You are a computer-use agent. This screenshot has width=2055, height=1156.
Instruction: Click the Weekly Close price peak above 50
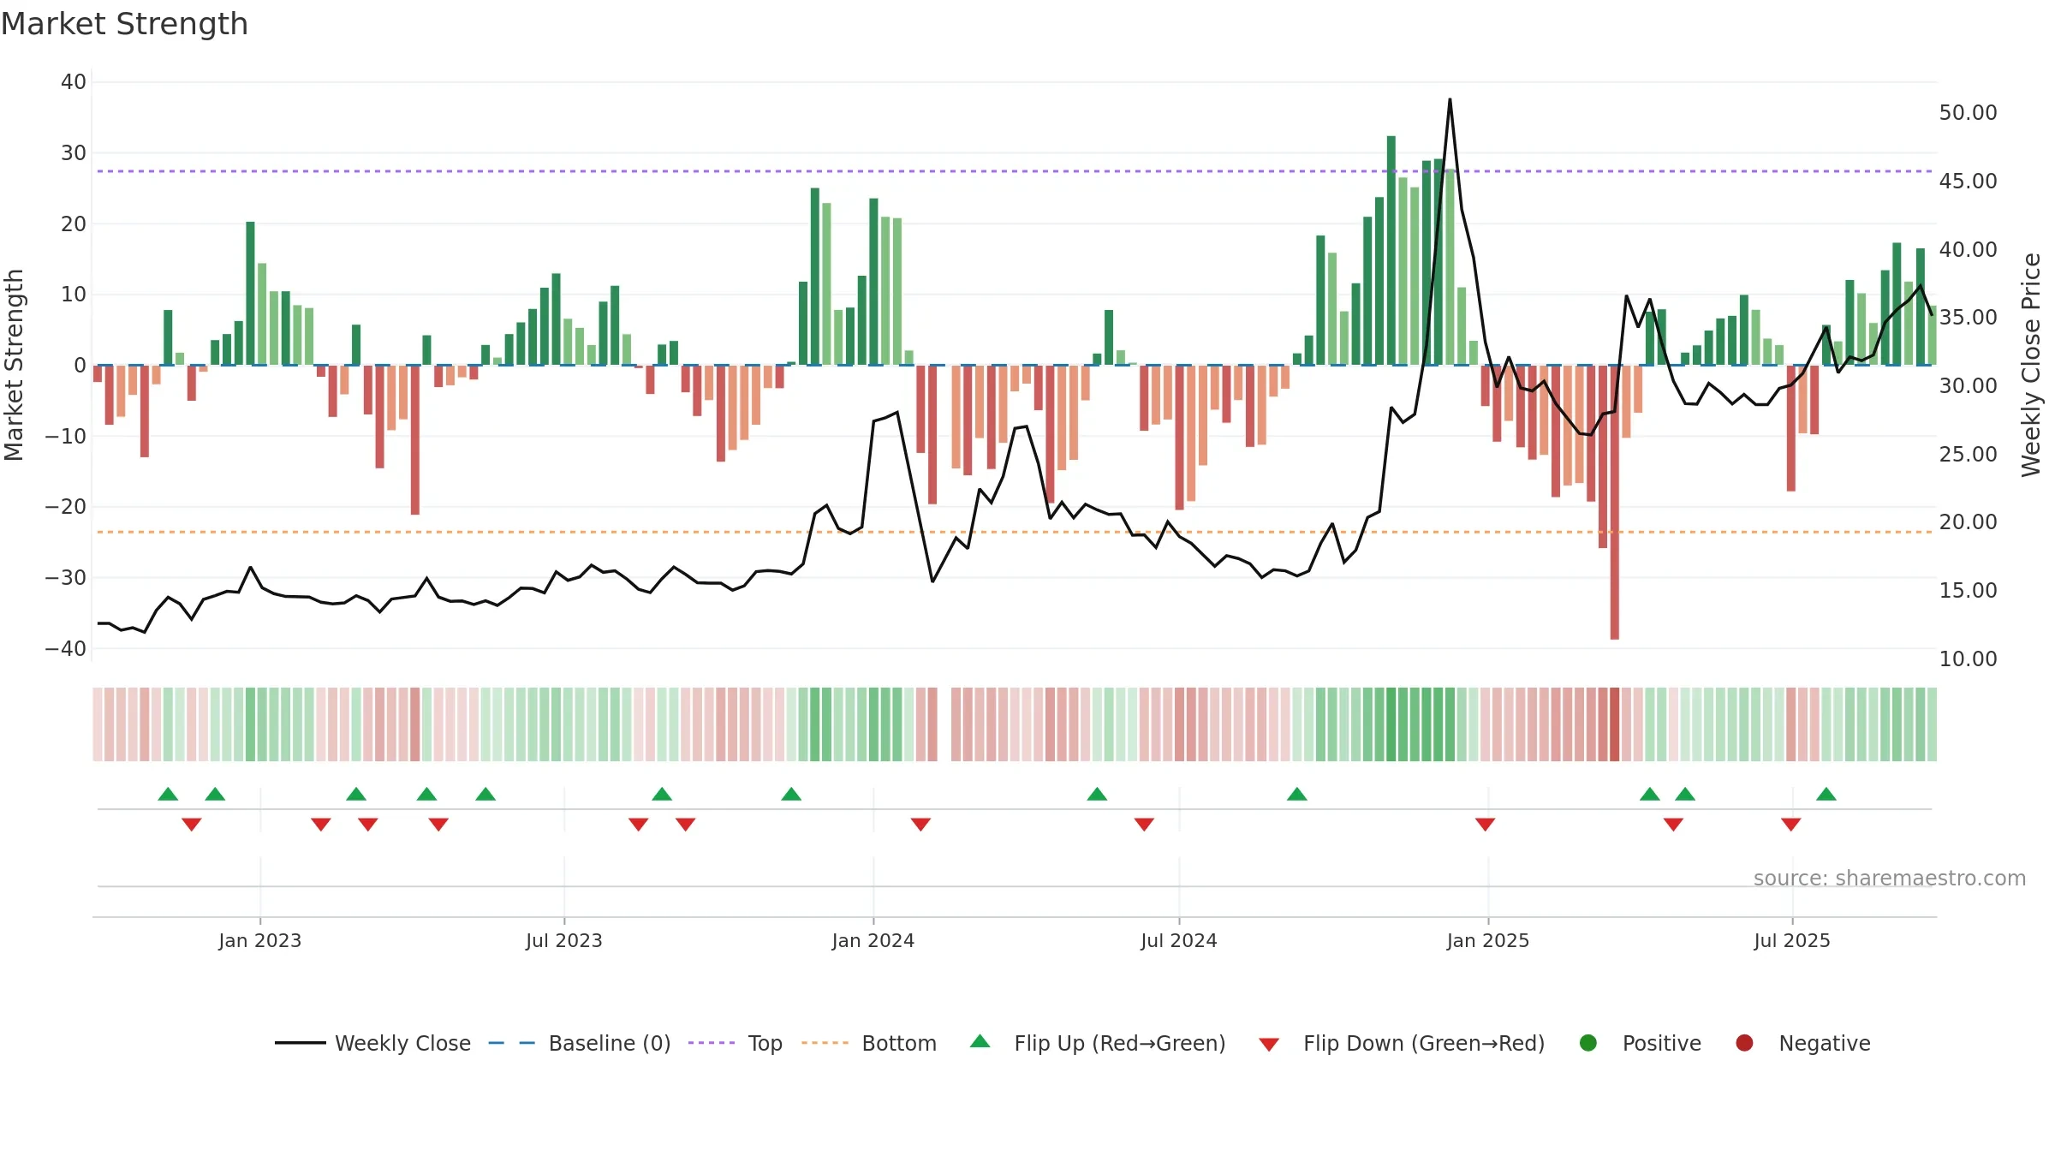click(x=1450, y=99)
